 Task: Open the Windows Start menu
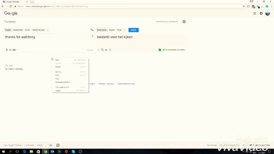coord(3,151)
